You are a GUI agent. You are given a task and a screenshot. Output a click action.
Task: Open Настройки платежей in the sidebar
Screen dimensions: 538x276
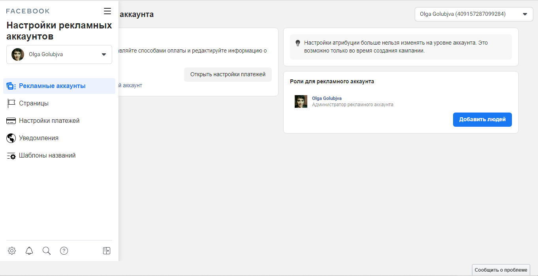coord(59,121)
